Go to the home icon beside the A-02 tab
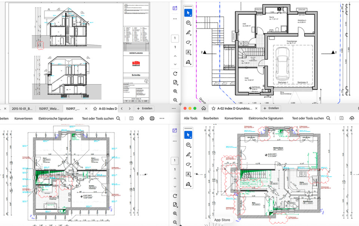Image resolution: width=359 pixels, height=226 pixels. coord(203,108)
